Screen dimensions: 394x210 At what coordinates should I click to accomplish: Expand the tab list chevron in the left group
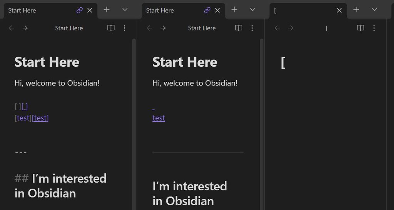(125, 10)
